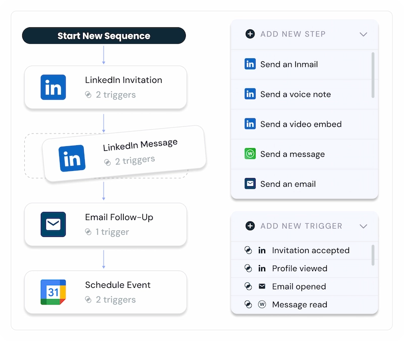Viewport: 404px width, 341px height.
Task: Click the mail icon next to Send an email
Action: 250,184
